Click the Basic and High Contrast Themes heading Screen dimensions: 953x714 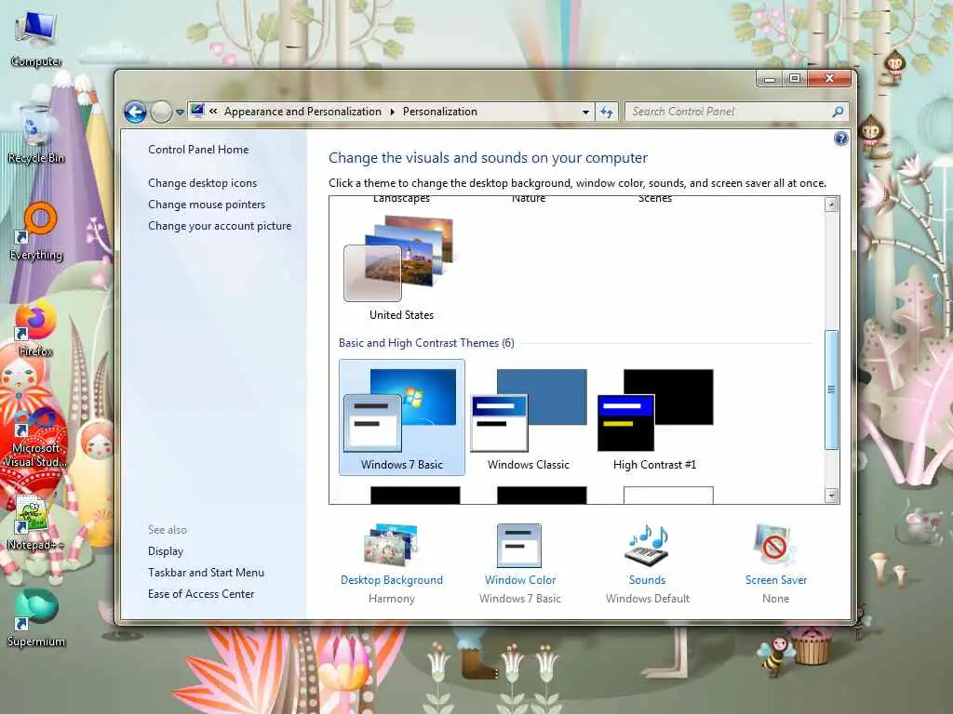pyautogui.click(x=426, y=343)
